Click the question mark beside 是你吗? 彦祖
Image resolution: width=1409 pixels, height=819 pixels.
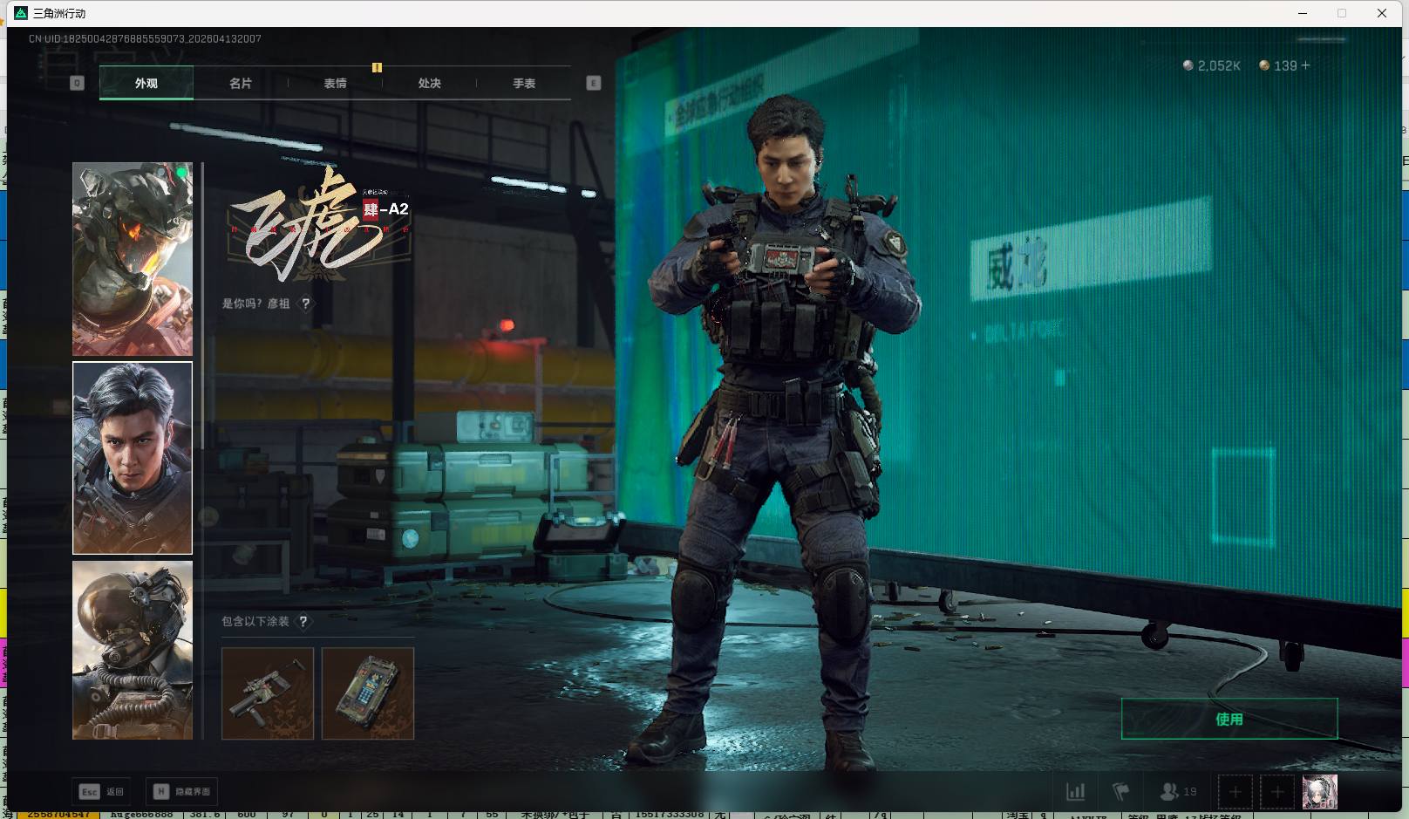[x=305, y=304]
